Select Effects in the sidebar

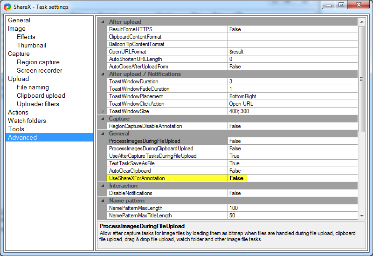tap(26, 37)
